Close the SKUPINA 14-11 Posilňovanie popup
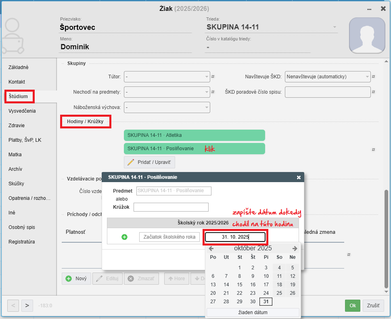 [x=299, y=177]
